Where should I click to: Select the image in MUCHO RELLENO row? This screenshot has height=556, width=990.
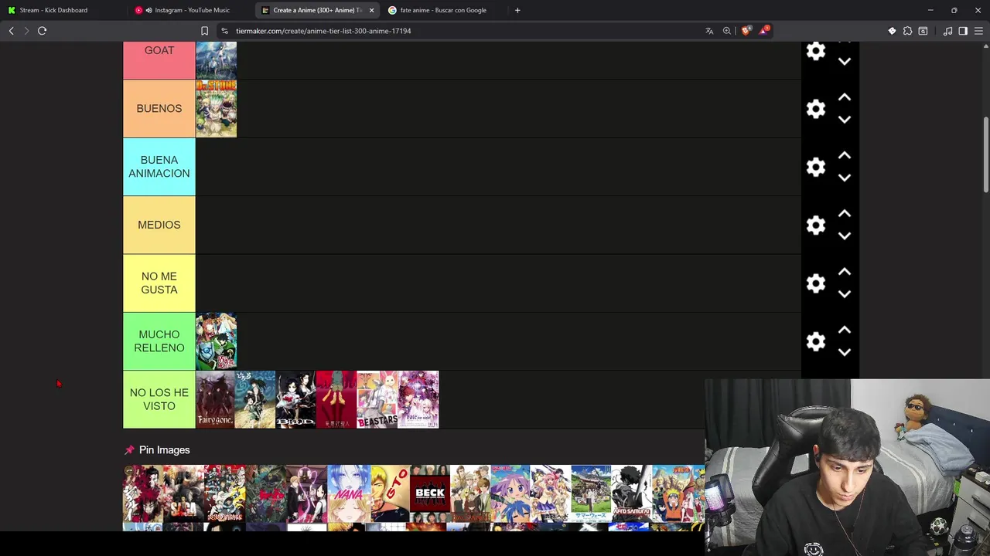(216, 341)
